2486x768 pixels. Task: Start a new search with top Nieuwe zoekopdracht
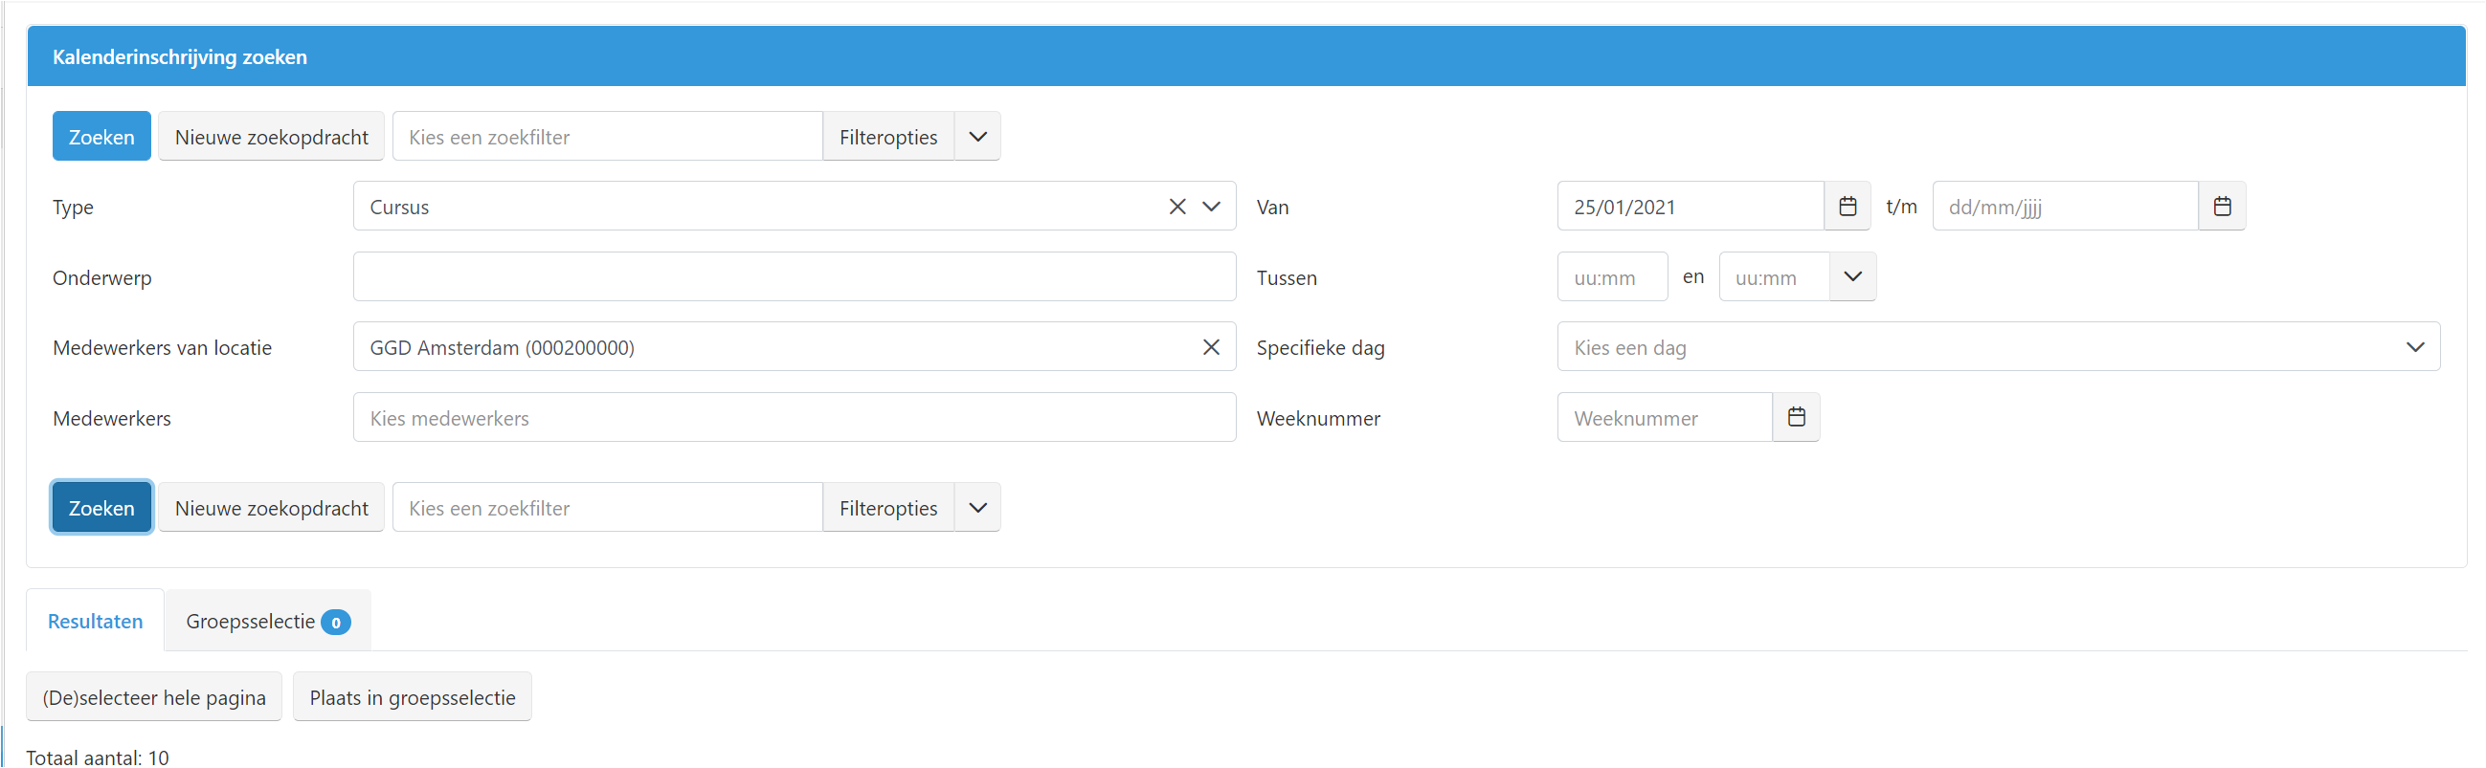click(271, 137)
